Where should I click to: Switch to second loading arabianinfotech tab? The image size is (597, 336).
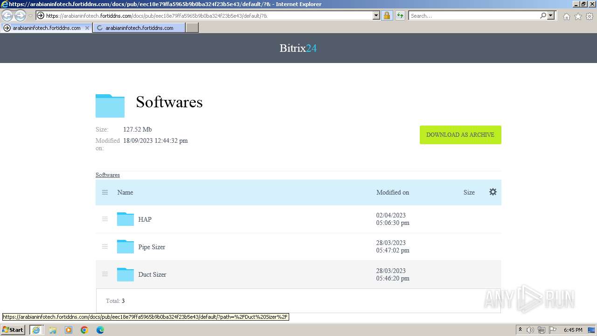[x=139, y=28]
